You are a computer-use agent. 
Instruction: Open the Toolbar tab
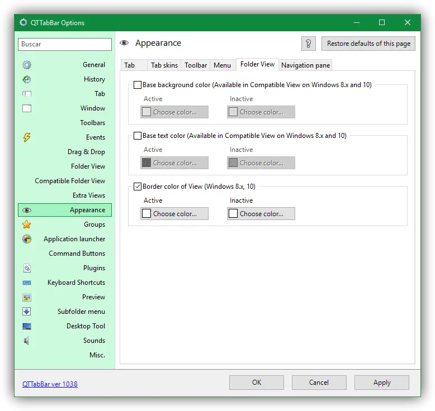click(x=196, y=65)
